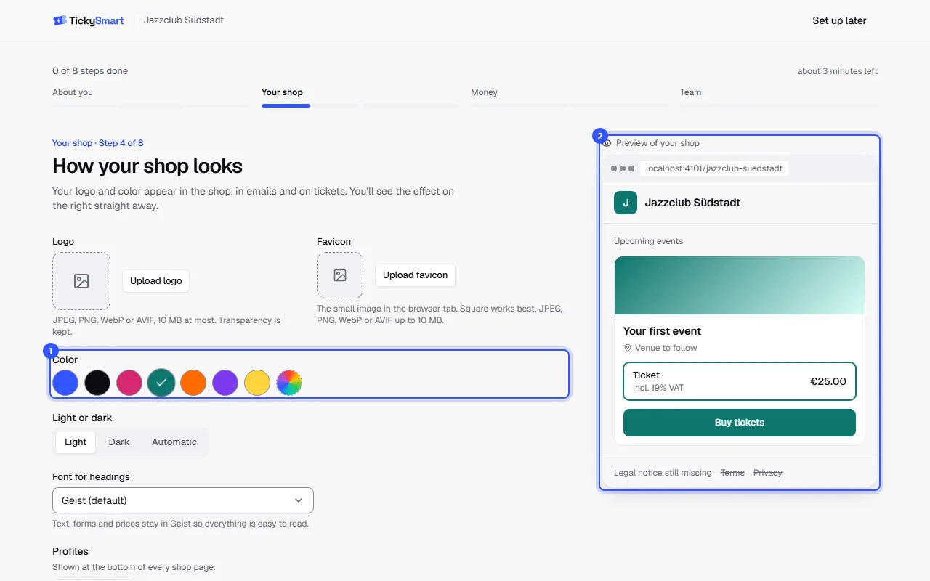
Task: Go to the Your shop section
Action: (282, 92)
